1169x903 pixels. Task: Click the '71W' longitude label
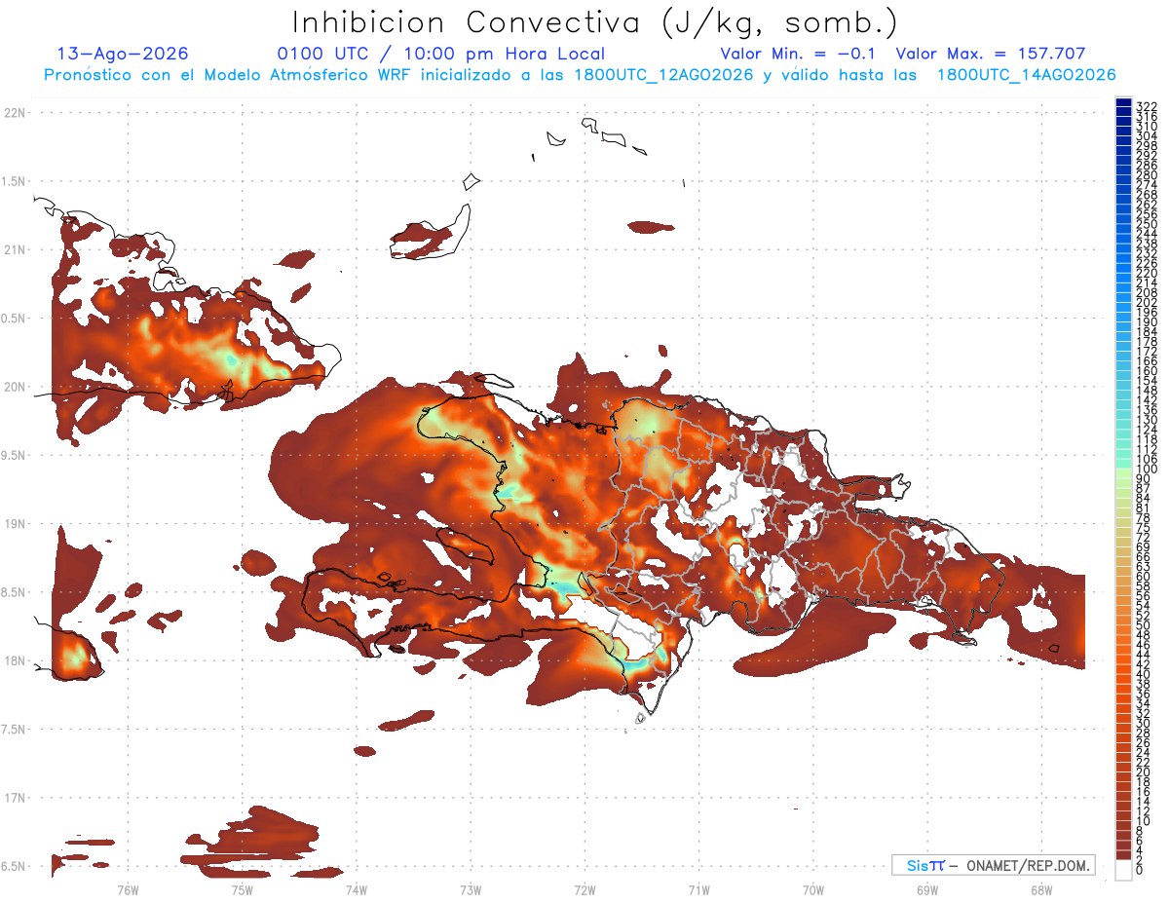point(699,888)
